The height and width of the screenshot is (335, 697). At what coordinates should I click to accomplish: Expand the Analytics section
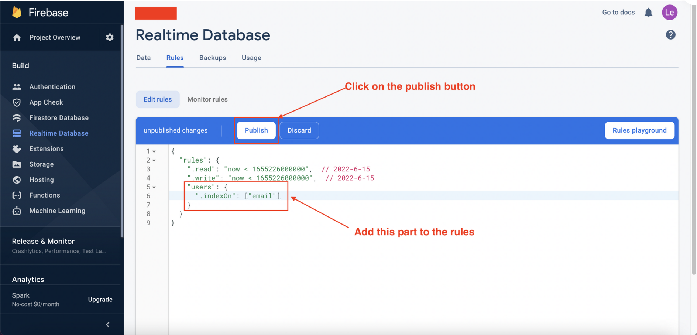(28, 280)
